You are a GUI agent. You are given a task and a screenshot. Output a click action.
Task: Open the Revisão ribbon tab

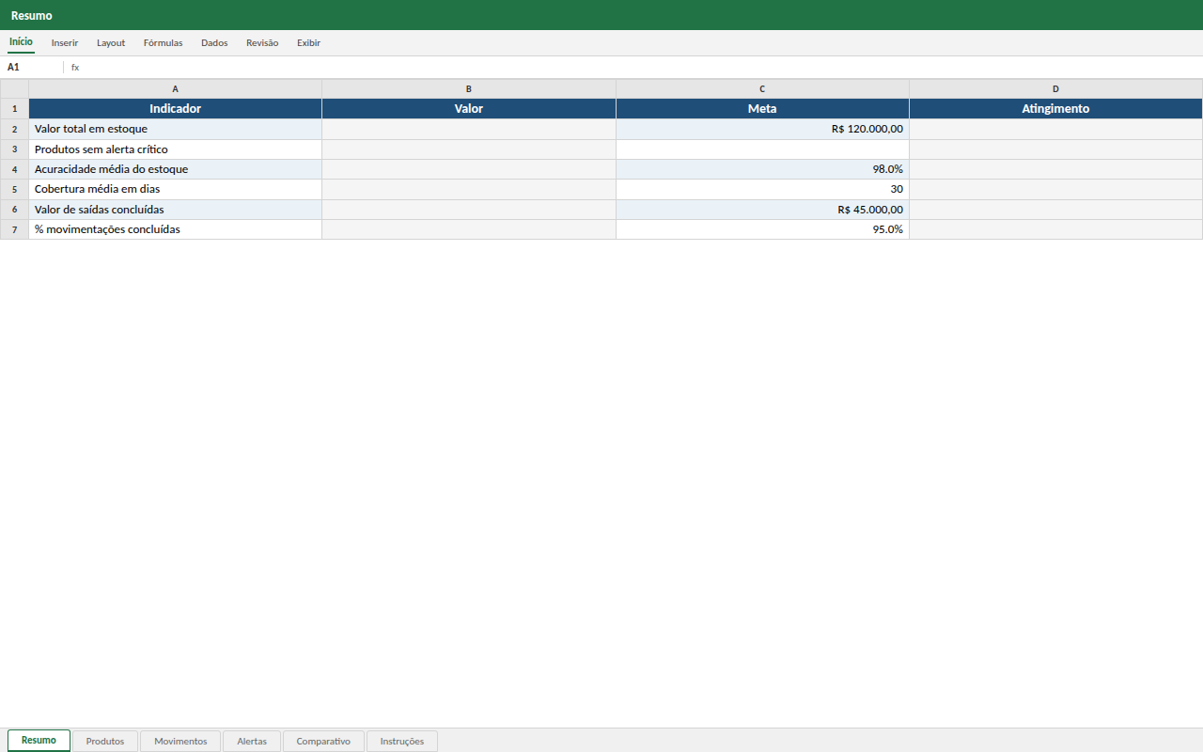pos(262,43)
